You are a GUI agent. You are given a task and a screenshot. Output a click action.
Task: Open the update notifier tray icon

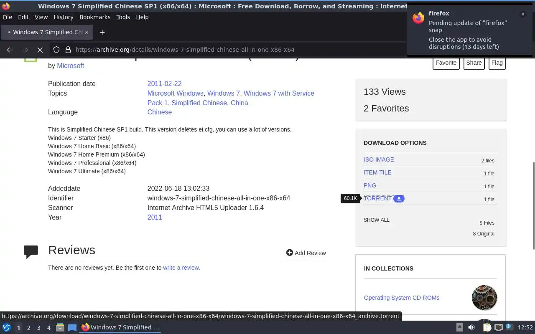point(509,327)
